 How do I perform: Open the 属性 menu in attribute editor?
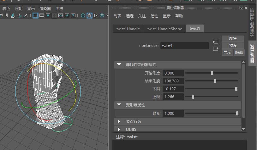(154, 16)
